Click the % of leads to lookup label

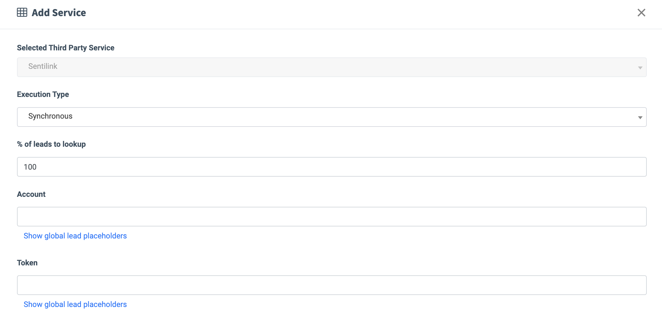point(51,144)
